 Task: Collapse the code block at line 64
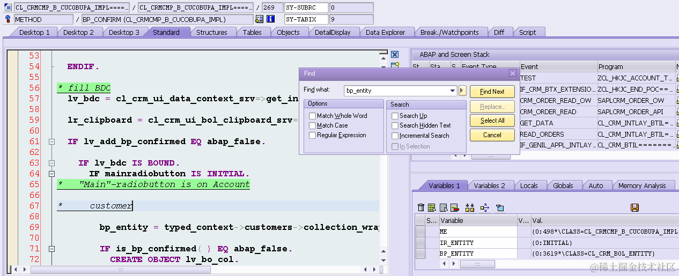(52, 174)
